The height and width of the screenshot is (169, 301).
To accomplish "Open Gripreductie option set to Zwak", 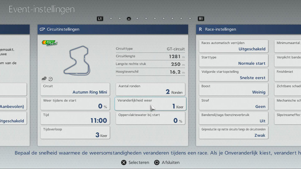I will [x=233, y=133].
